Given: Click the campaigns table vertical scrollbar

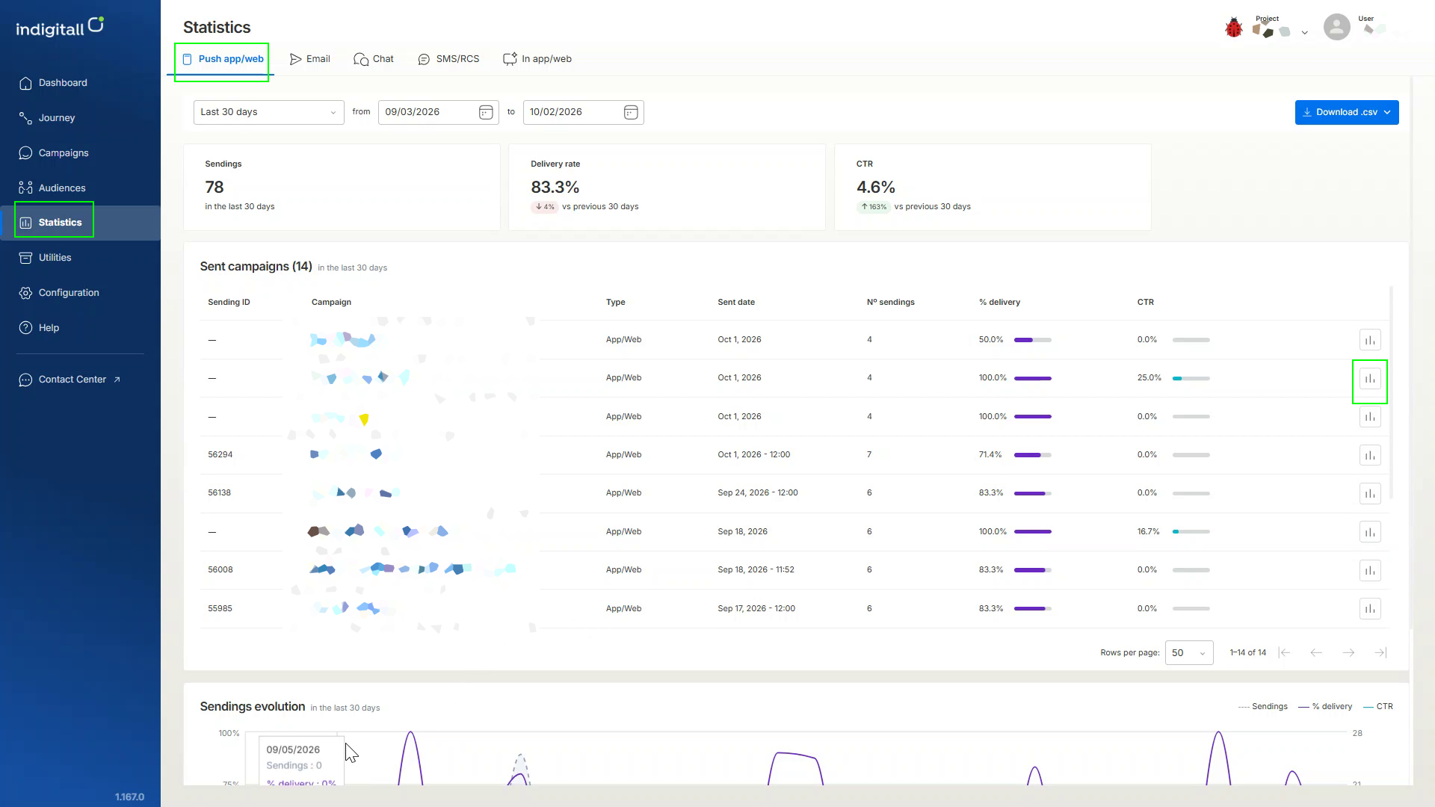Looking at the screenshot, I should click(1391, 392).
